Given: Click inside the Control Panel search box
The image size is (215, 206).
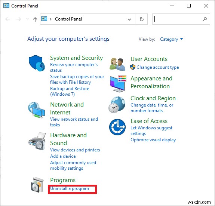Looking at the screenshot, I should 181,19.
